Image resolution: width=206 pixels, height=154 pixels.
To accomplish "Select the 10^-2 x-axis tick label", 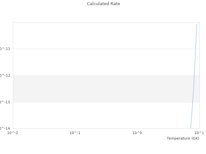I will pyautogui.click(x=13, y=133).
